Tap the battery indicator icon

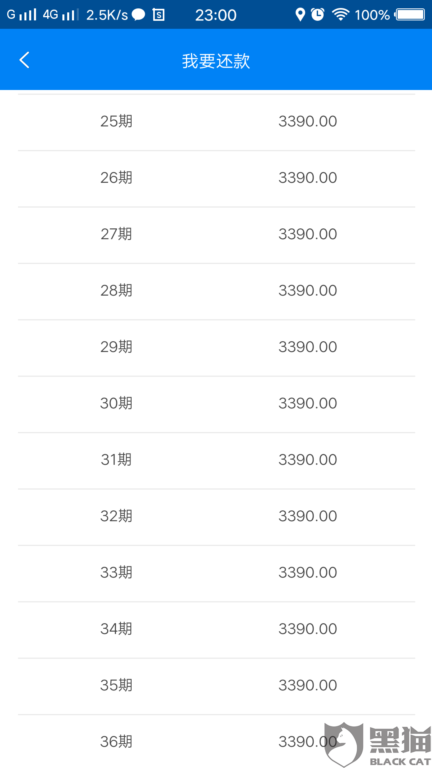410,15
